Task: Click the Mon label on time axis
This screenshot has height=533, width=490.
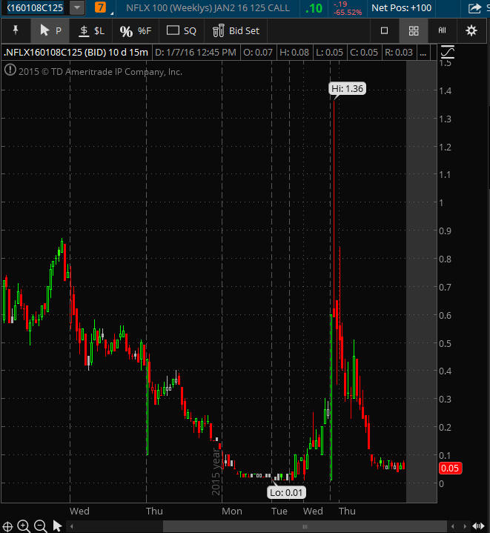Action: pos(232,512)
